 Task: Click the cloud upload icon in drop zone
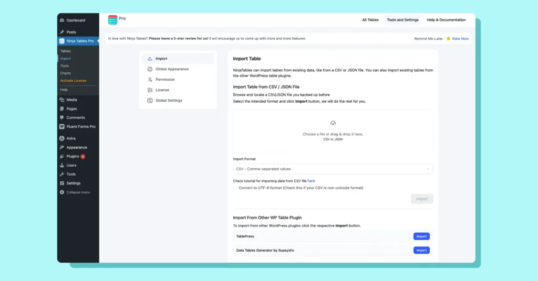[333, 123]
